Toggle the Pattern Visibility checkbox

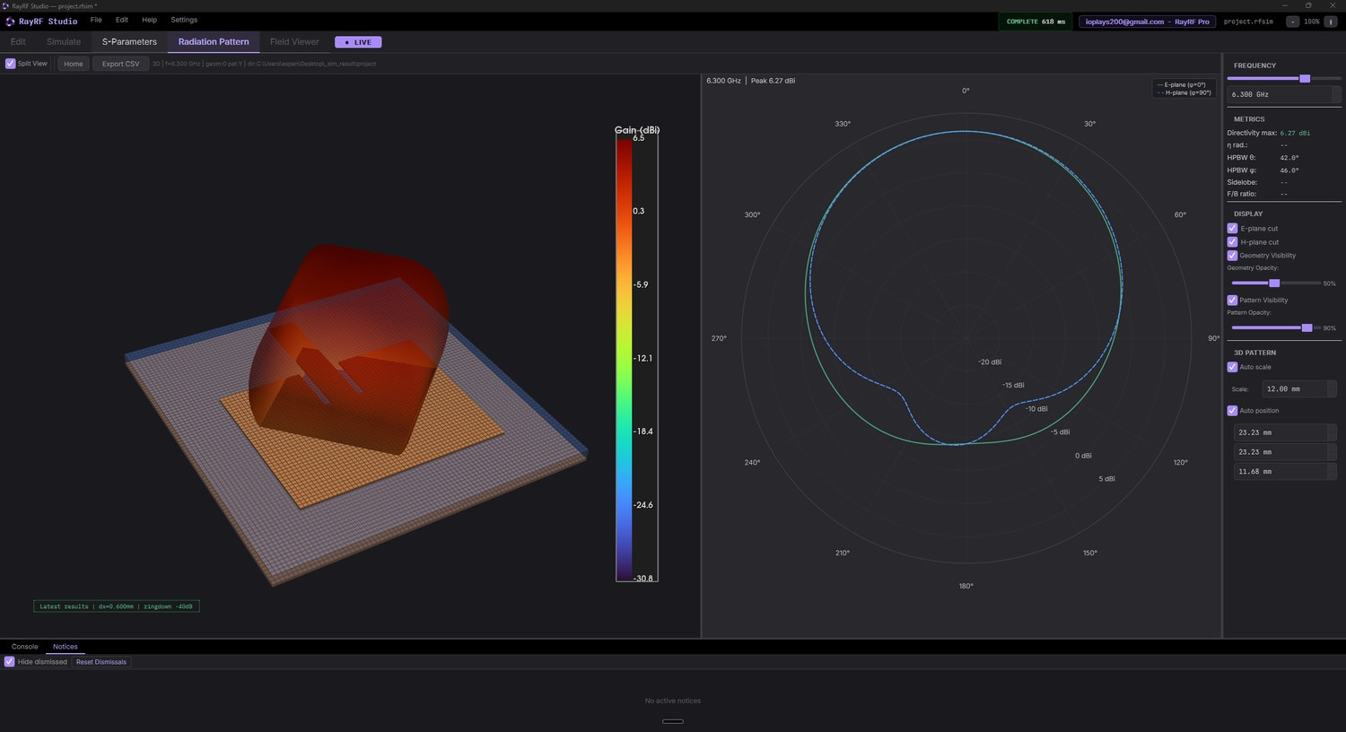point(1232,300)
